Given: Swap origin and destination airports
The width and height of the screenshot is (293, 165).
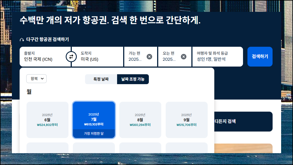Looking at the screenshot, I should [71, 57].
